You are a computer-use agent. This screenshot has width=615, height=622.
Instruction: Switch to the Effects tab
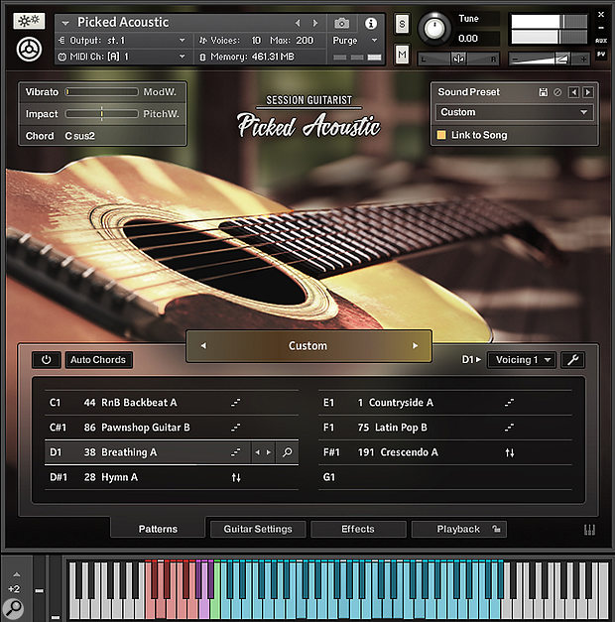[358, 529]
